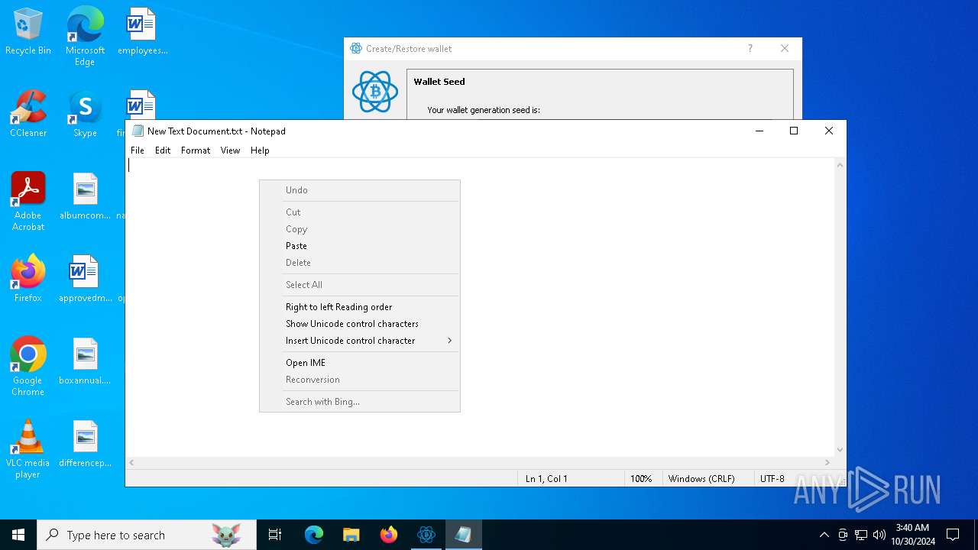Launch the Google Chrome desktop shortcut

28,367
